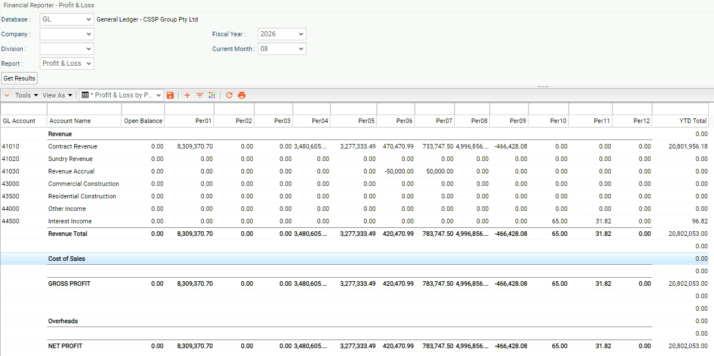Click the YTD Total column header

point(681,121)
